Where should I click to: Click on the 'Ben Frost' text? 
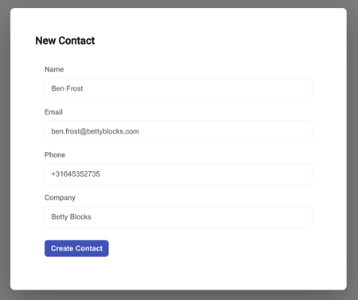(x=67, y=88)
